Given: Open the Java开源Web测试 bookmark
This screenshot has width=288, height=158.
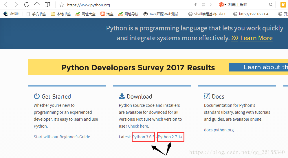Looking at the screenshot, I should [162, 14].
